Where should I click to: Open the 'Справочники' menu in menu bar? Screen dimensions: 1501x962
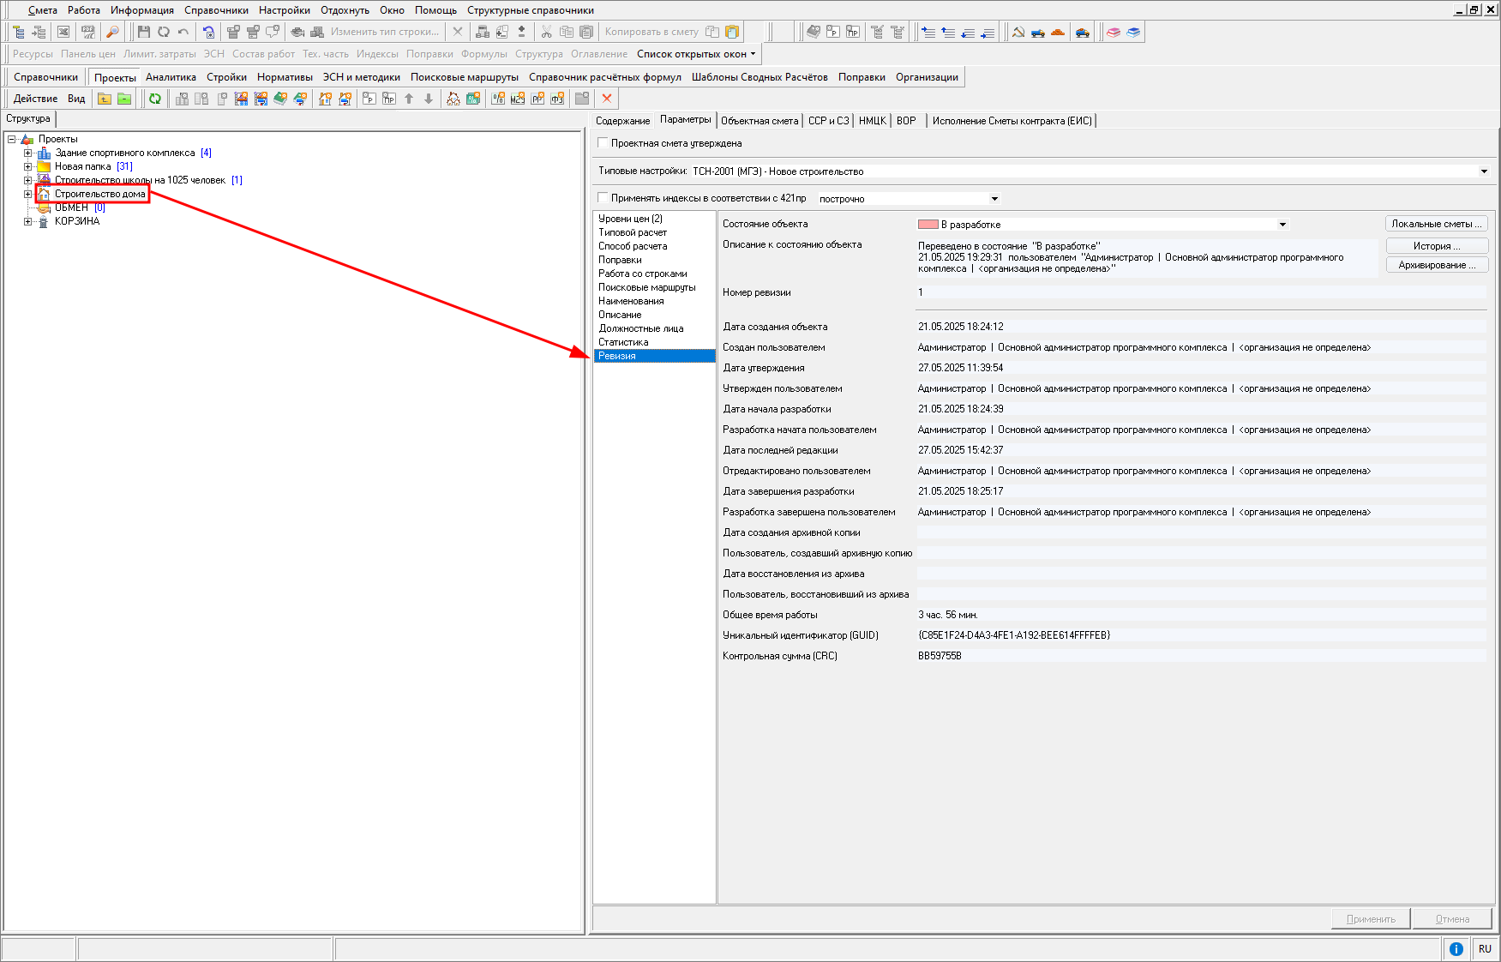pos(216,10)
